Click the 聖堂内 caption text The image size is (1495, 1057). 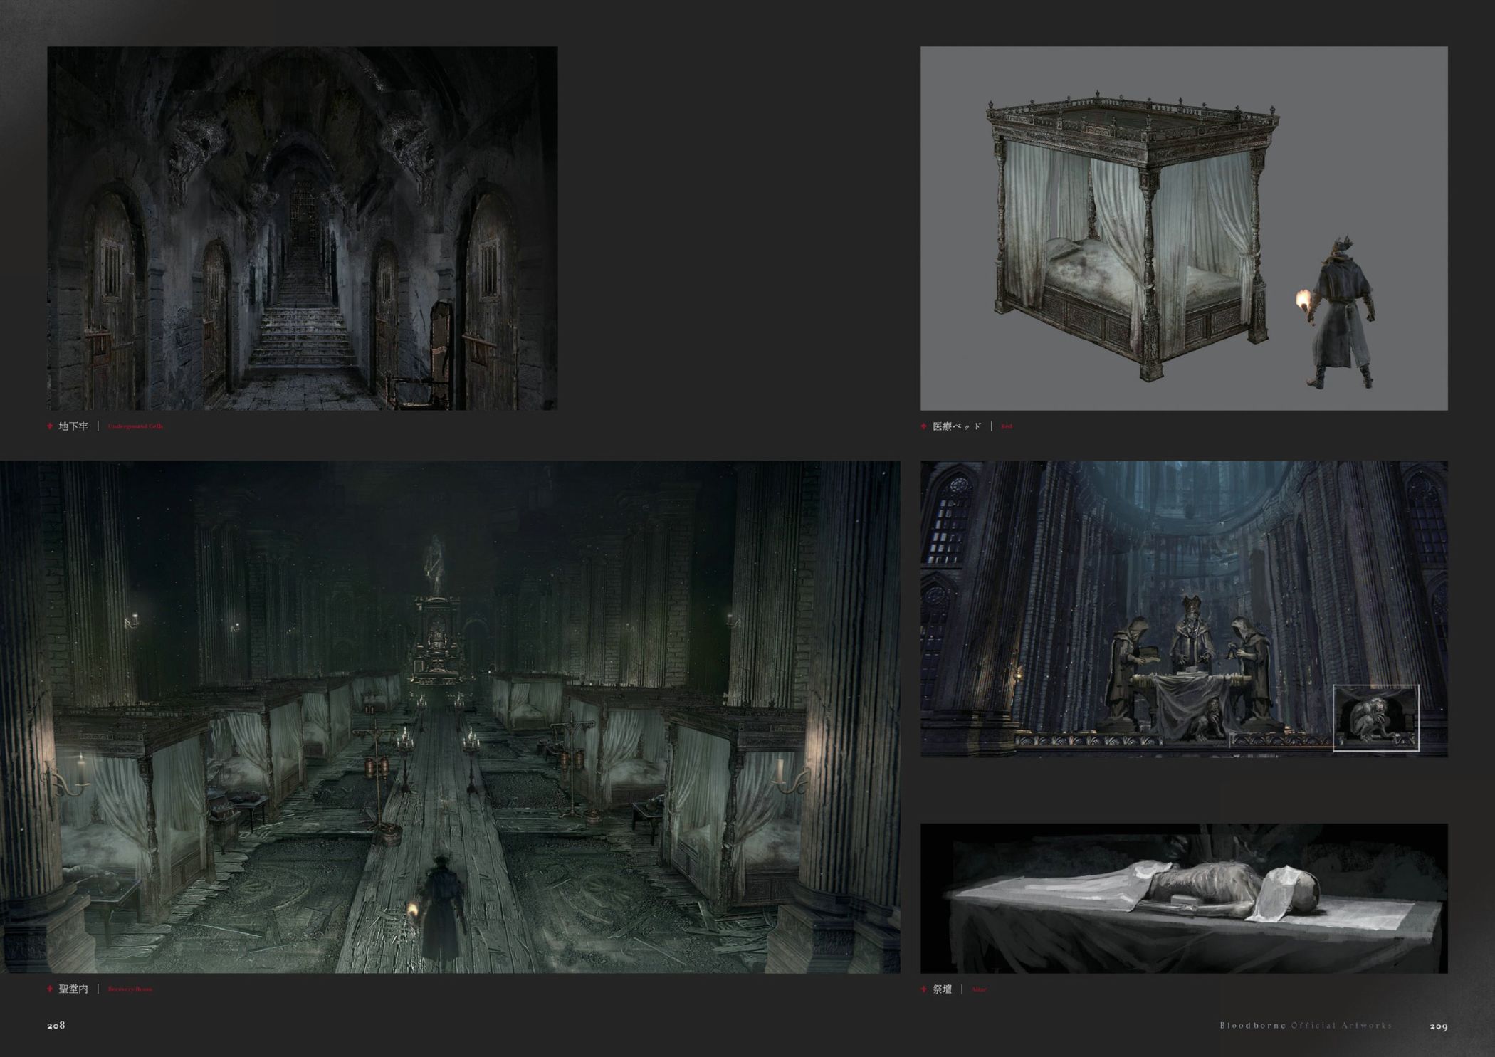(x=73, y=989)
